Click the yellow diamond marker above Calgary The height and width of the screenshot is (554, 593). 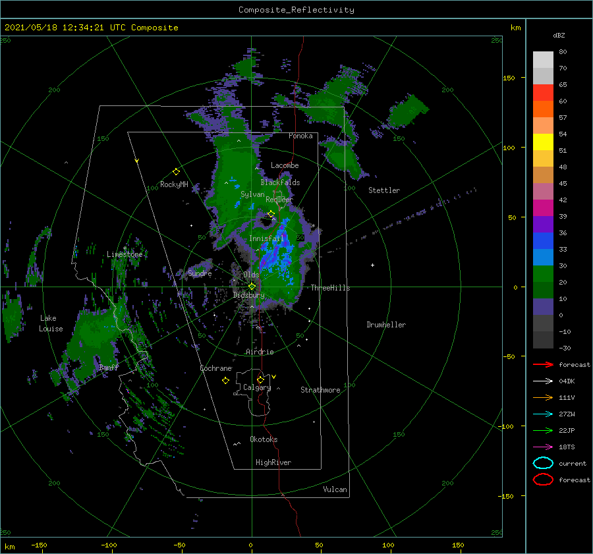point(260,379)
